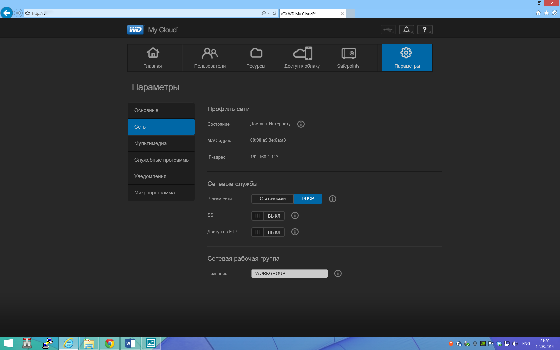Screen dimensions: 560x350
Task: Click the browser home icon
Action: tap(538, 13)
